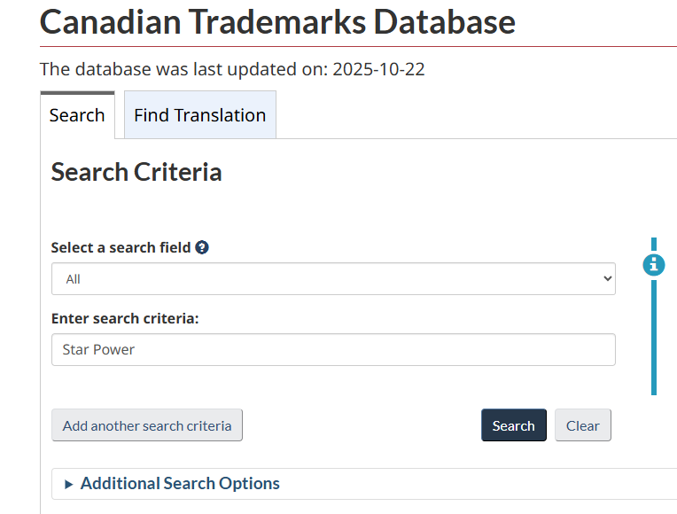Focus the Star Power search criteria field
The width and height of the screenshot is (677, 514).
pos(332,350)
